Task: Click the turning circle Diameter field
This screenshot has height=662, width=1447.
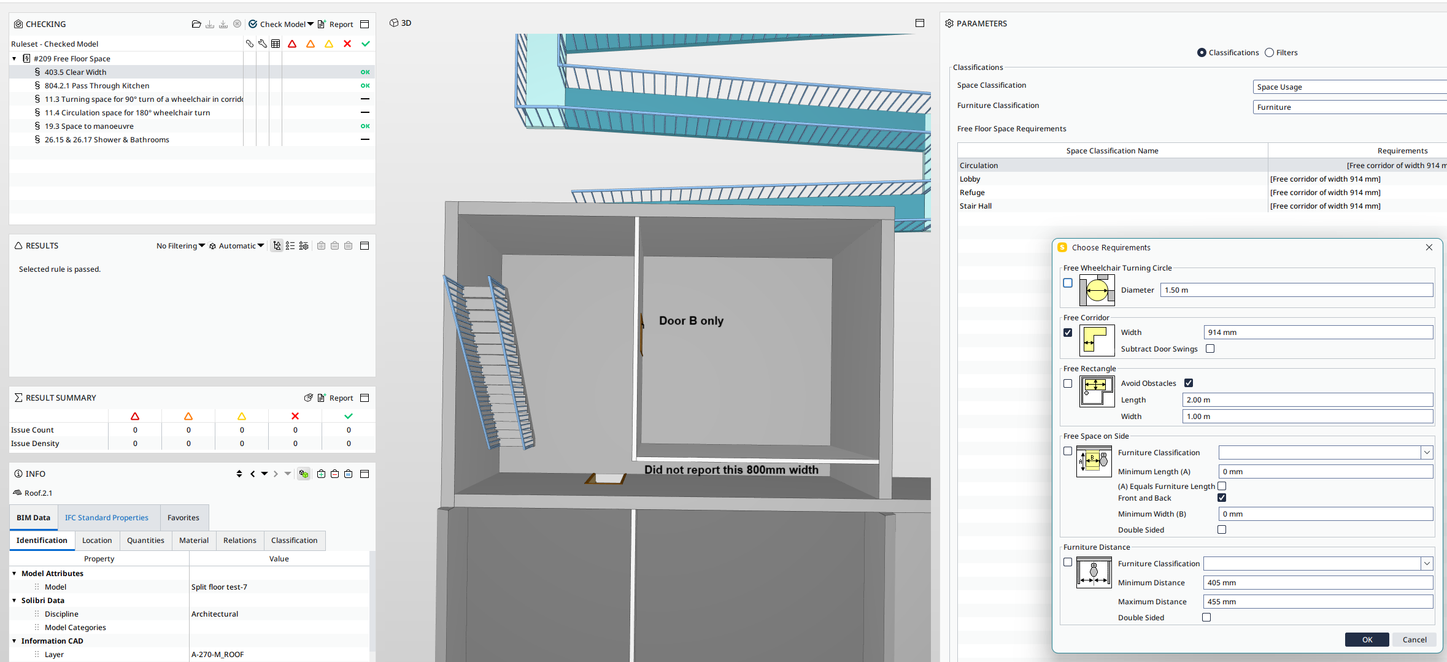Action: click(x=1296, y=290)
